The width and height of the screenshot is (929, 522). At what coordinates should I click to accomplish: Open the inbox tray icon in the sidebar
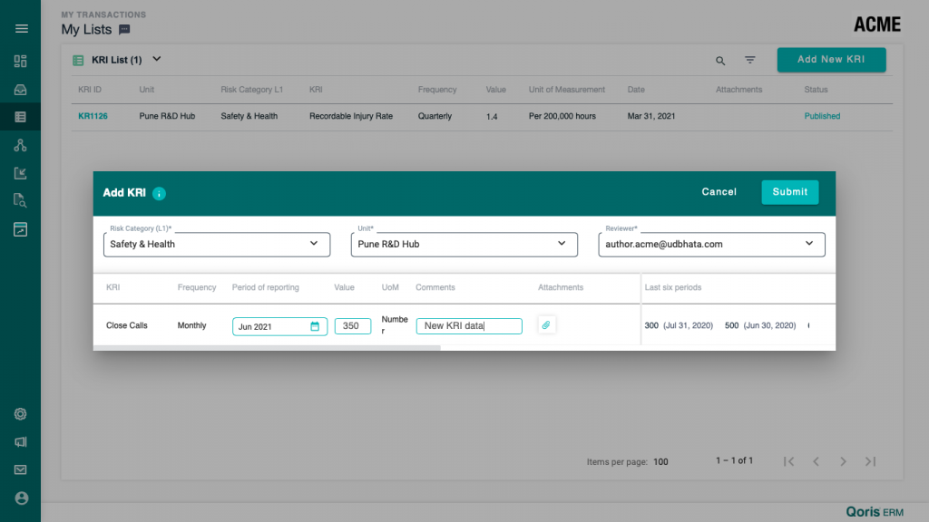pyautogui.click(x=20, y=90)
